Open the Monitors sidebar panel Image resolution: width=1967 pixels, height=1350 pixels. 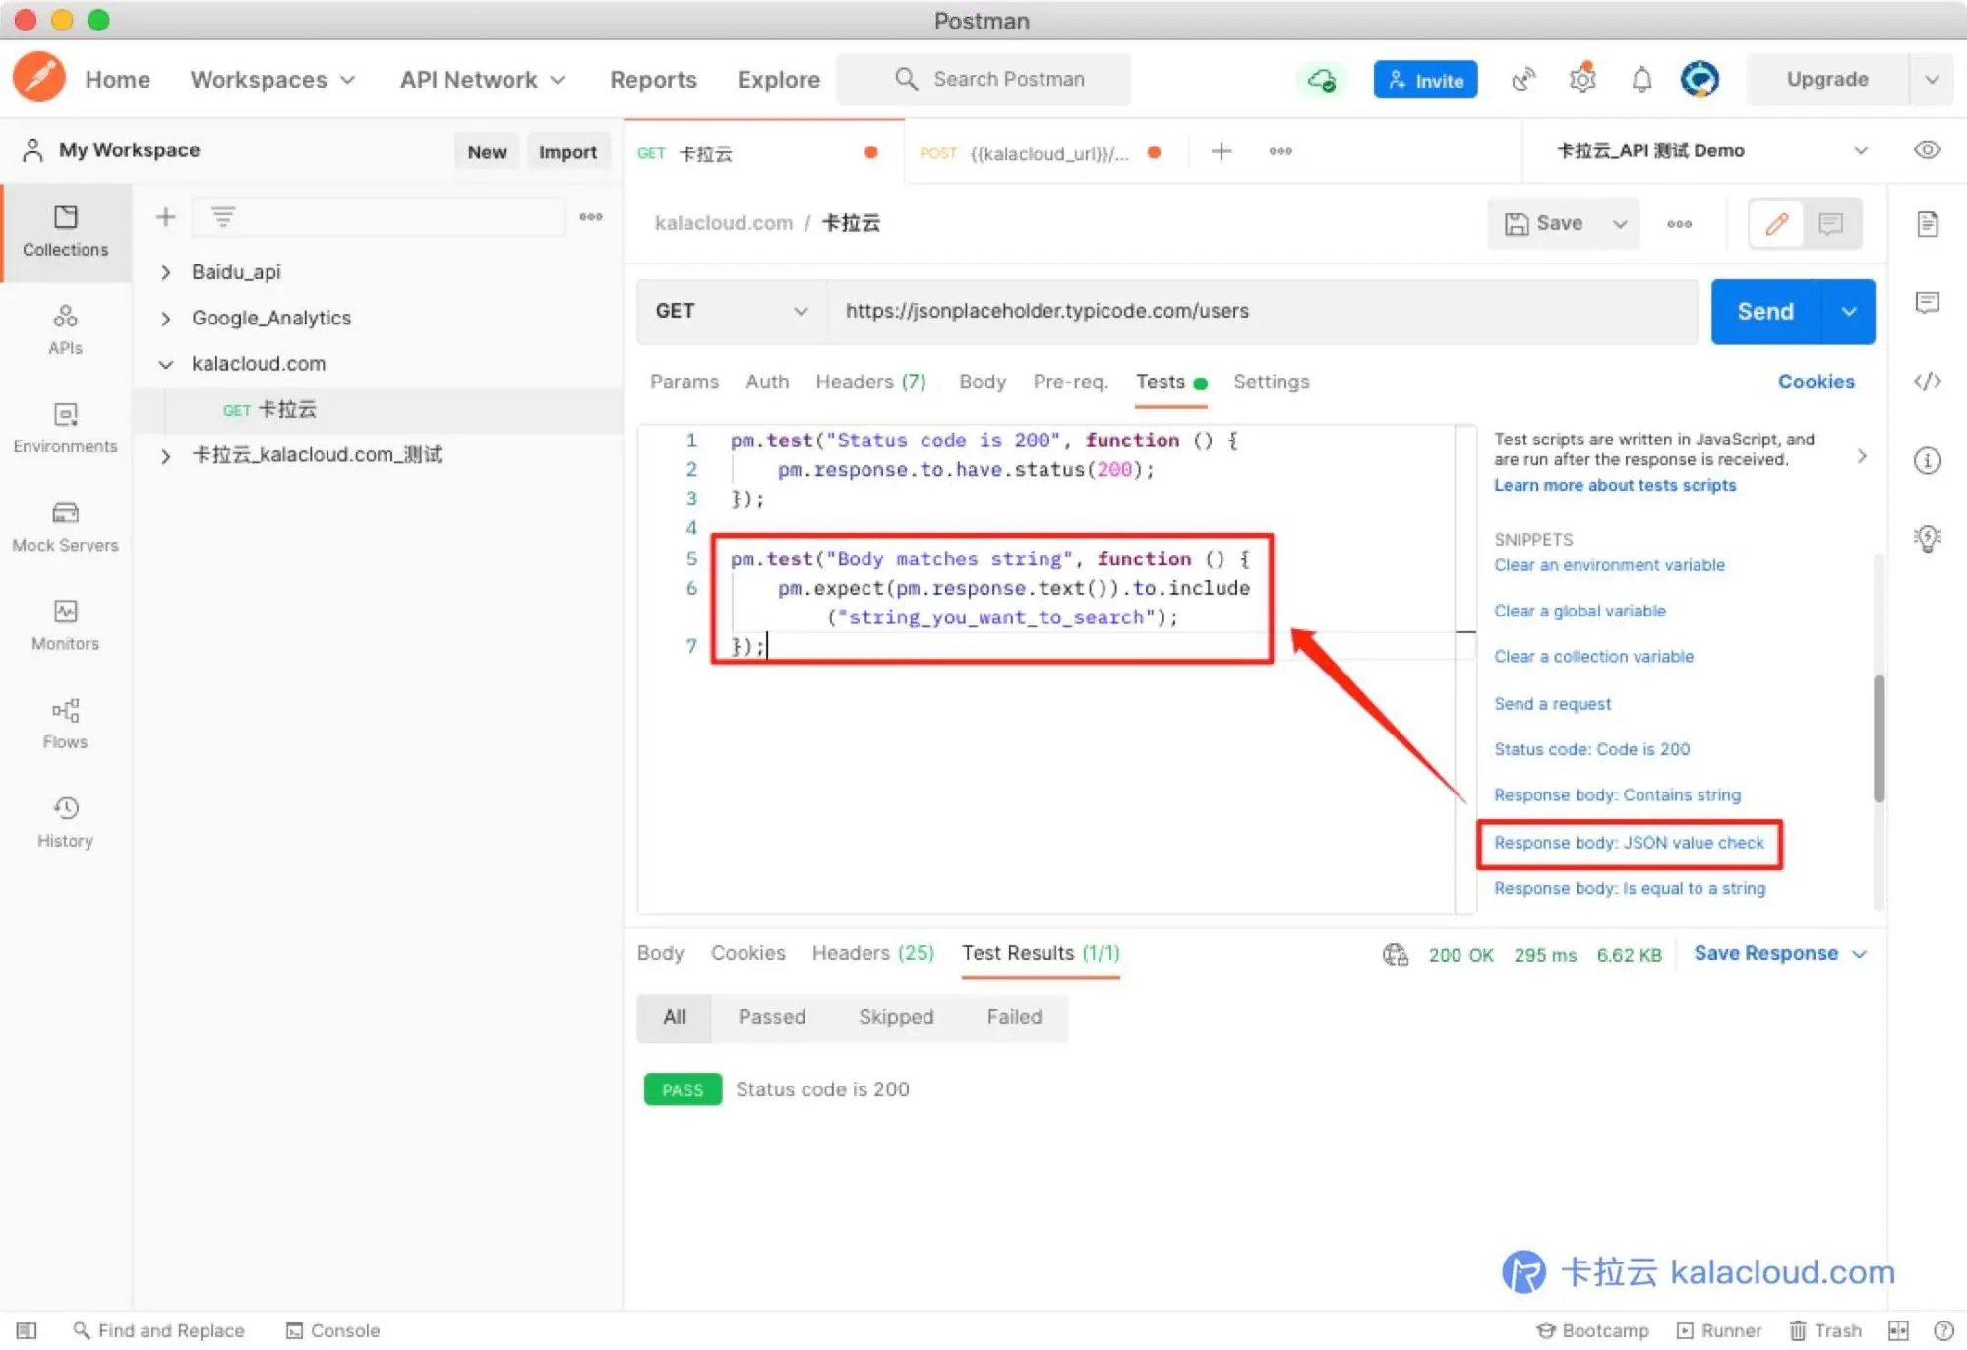click(x=66, y=625)
